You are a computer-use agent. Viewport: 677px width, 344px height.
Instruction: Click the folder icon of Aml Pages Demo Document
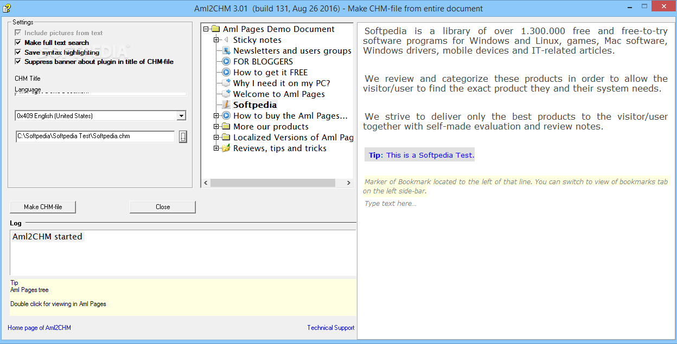click(216, 29)
